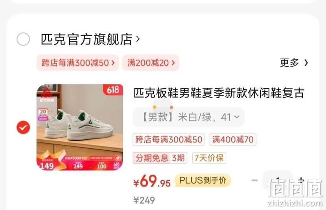
Task: Select the 匹克官方旗舰店 store checkbox
Action: (x=23, y=39)
